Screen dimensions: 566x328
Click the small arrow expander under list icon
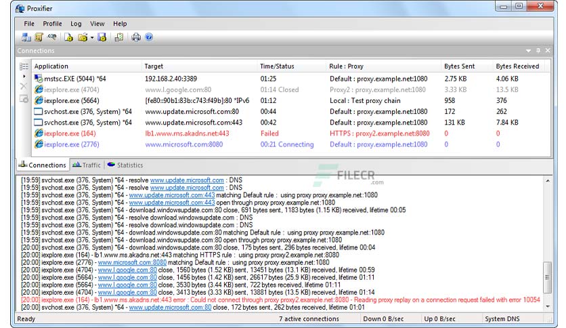tap(24, 77)
